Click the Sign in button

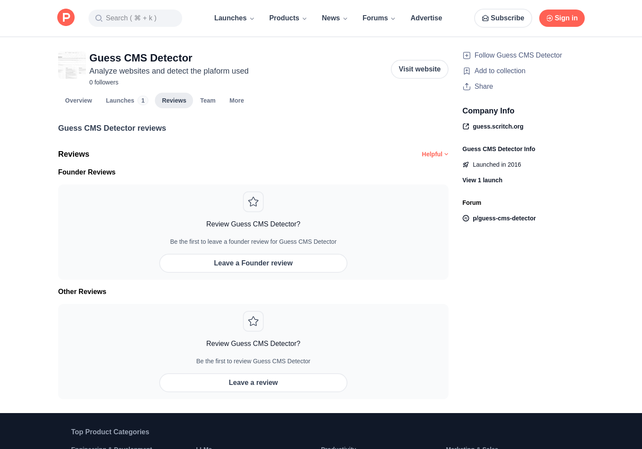point(562,18)
